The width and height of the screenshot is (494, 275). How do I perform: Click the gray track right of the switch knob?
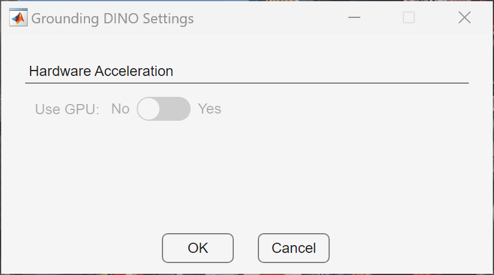click(x=176, y=109)
